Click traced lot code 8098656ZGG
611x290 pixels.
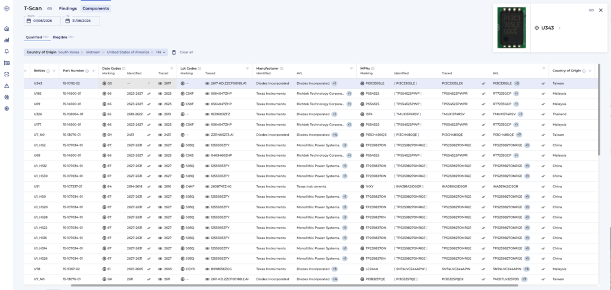click(221, 269)
